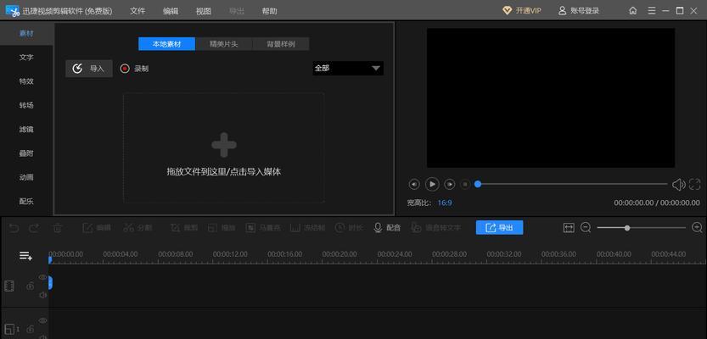
Task: Click the 导入 import button
Action: tap(89, 69)
